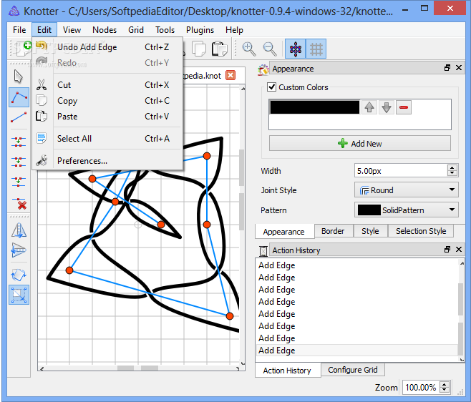Click the horizontal flip mirror tool
471x402 pixels.
point(19,230)
